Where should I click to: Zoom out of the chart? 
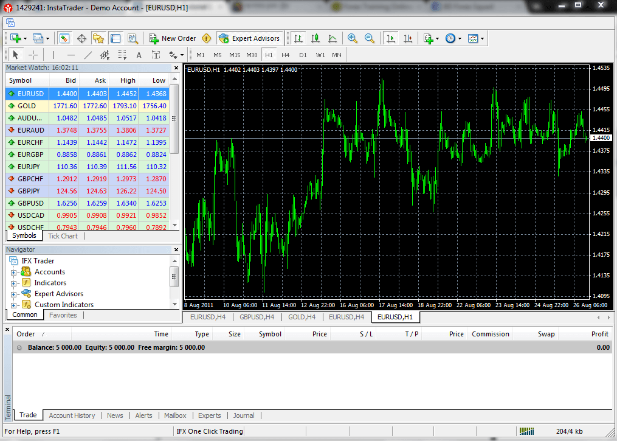[370, 38]
